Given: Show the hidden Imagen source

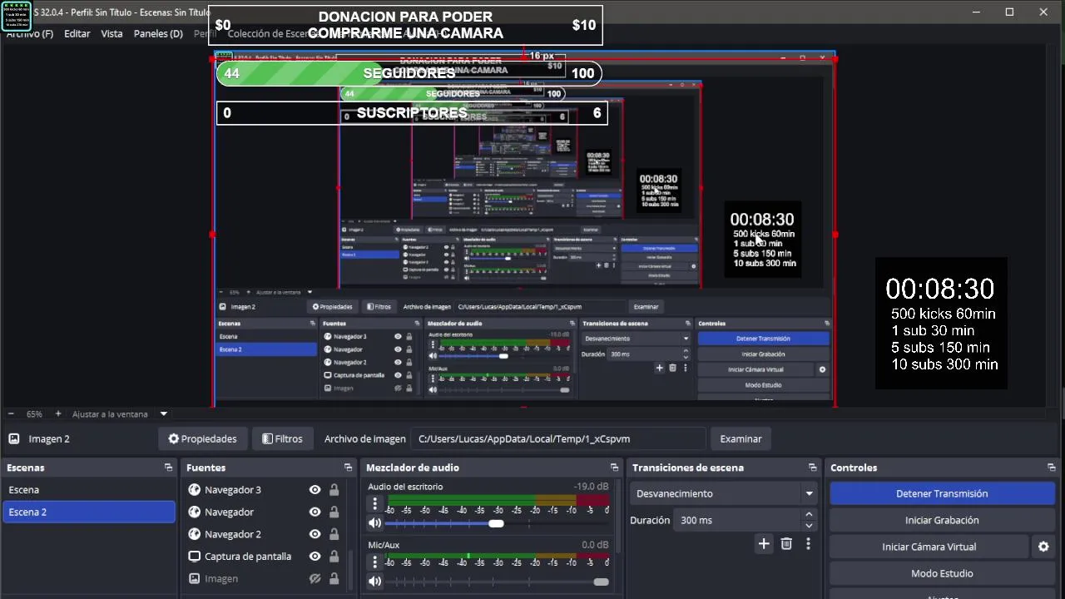Looking at the screenshot, I should 315,578.
